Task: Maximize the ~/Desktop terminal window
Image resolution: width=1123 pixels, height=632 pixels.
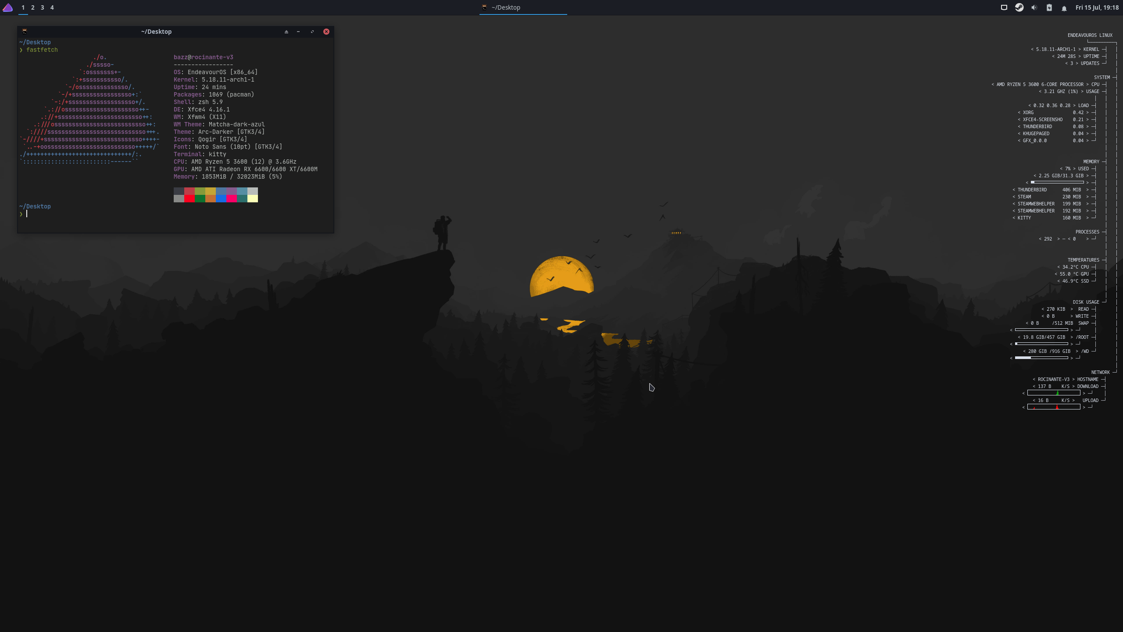Action: click(x=312, y=32)
